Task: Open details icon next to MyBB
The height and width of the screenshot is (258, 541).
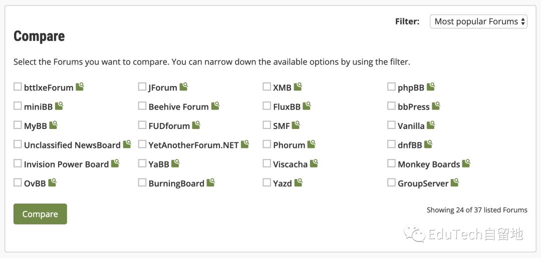Action: coord(53,125)
